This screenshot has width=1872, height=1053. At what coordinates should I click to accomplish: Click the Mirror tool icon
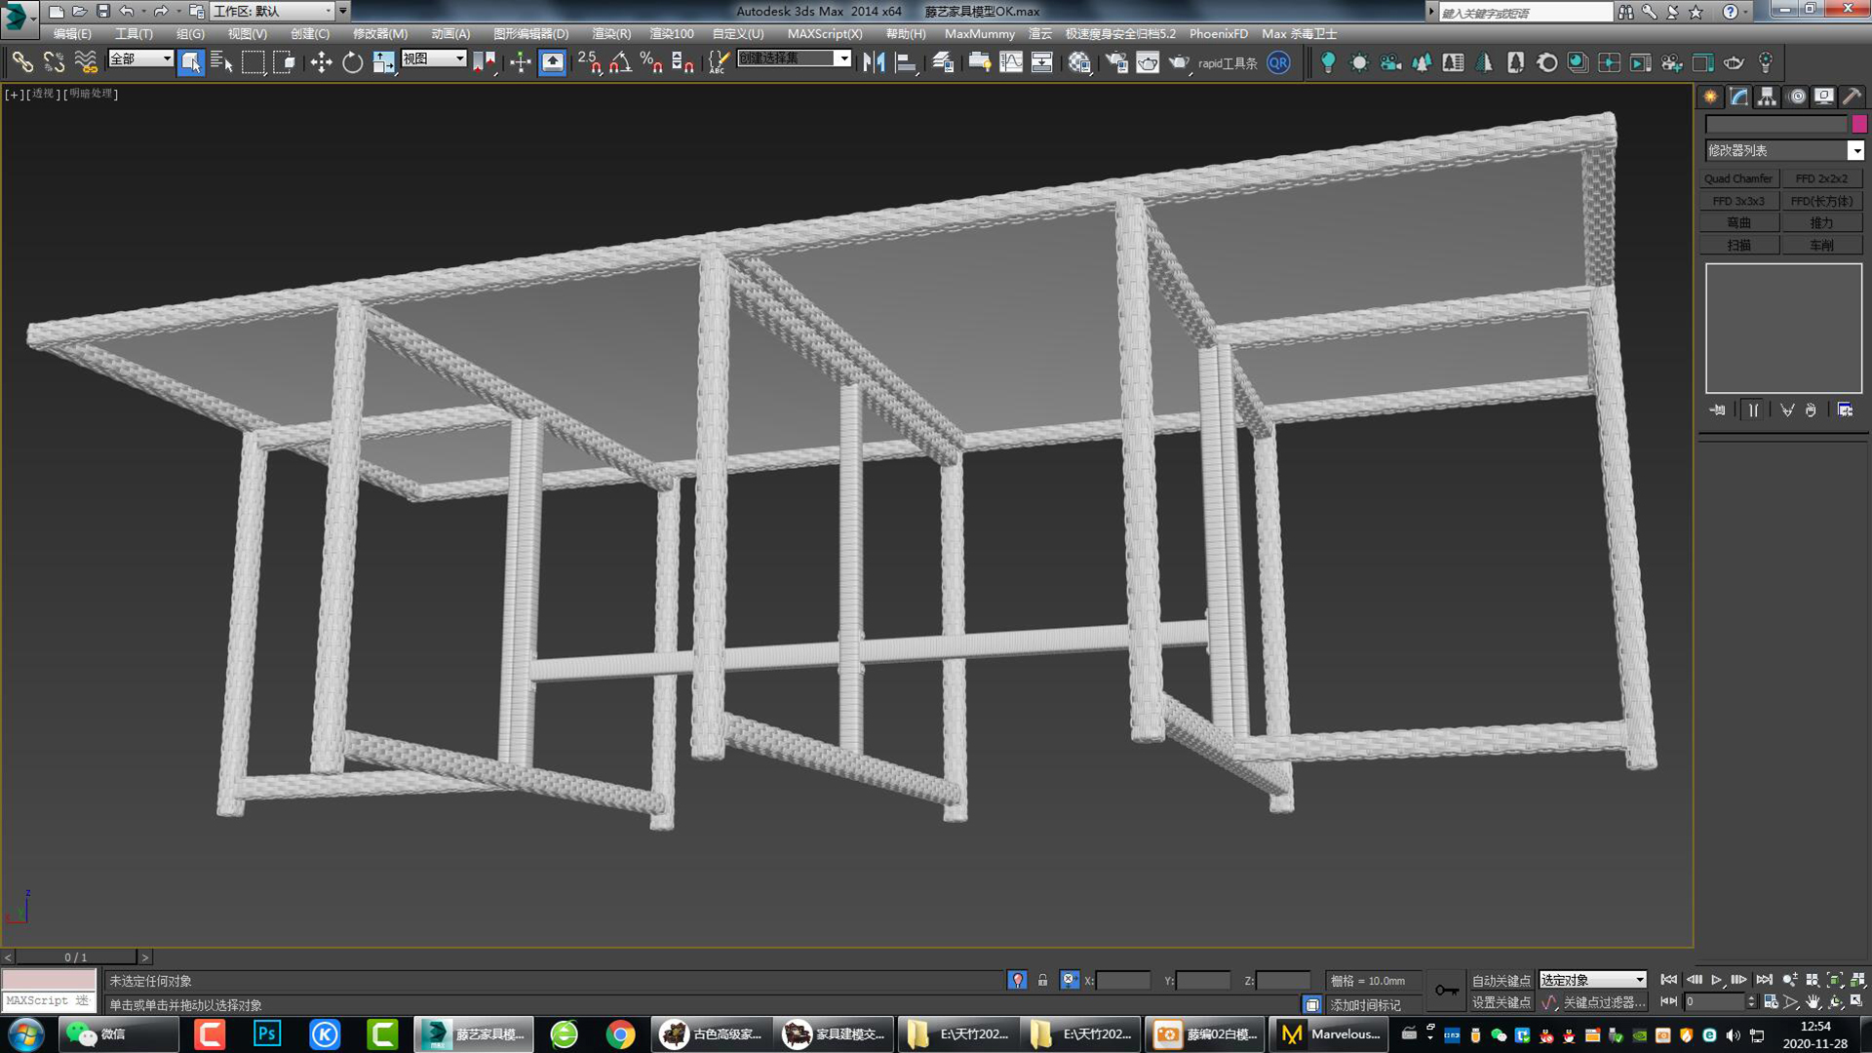[875, 62]
